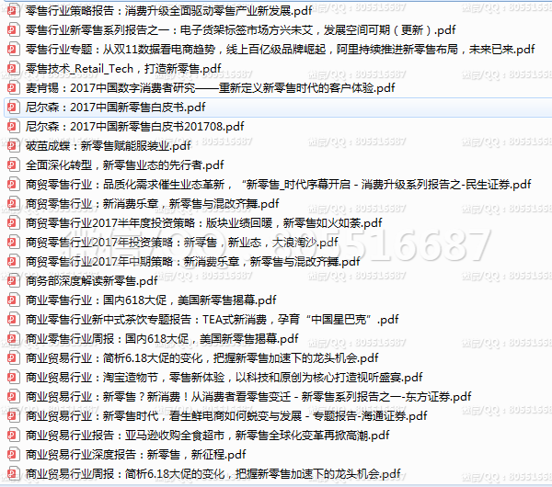Select file name 商贸零售行业：品质化需求催生业态革新 民生证券

pyautogui.click(x=278, y=185)
